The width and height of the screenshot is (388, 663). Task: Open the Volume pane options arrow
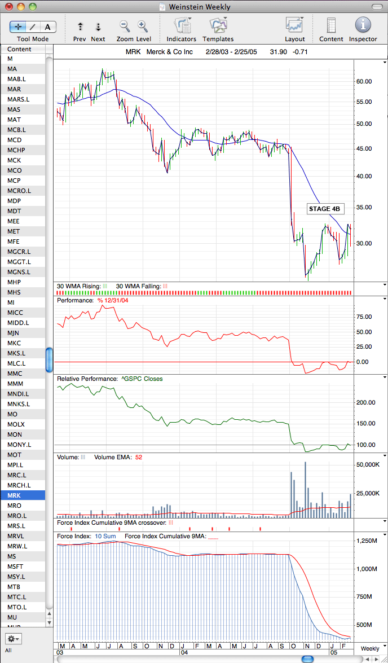(384, 455)
